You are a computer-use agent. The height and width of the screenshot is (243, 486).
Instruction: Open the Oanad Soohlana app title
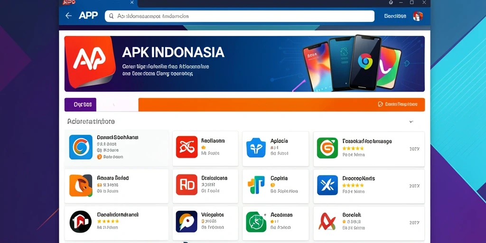[x=118, y=137]
